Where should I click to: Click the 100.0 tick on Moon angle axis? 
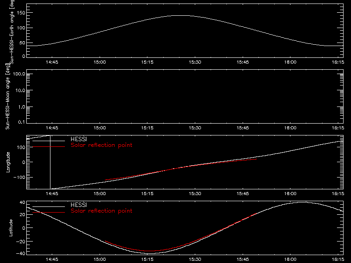19,74
